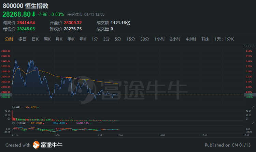This screenshot has width=256, height=152.
Task: Zoom in the chart with the plus icon
Action: point(253,46)
